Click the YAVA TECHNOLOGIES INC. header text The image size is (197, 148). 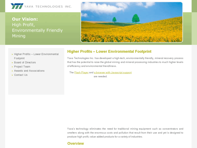coord(48,7)
